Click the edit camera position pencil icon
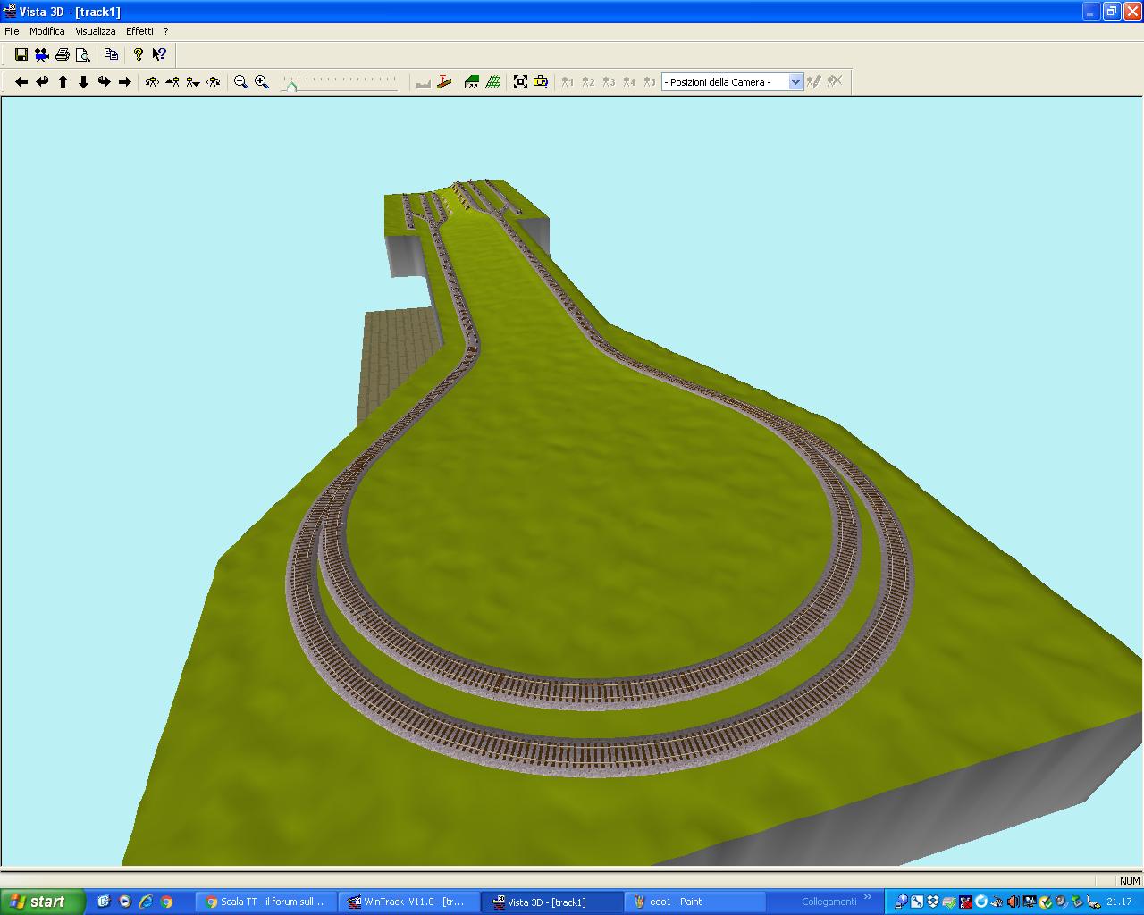Image resolution: width=1144 pixels, height=915 pixels. [x=814, y=81]
